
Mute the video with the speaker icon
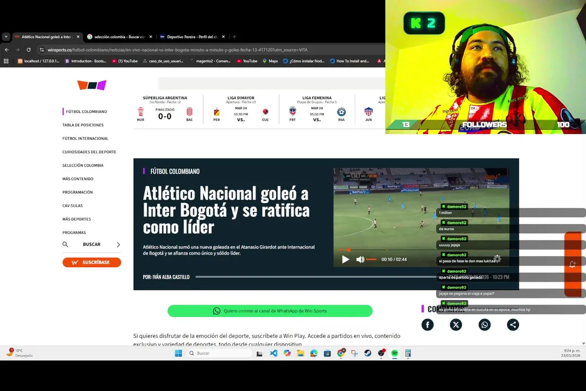(360, 259)
